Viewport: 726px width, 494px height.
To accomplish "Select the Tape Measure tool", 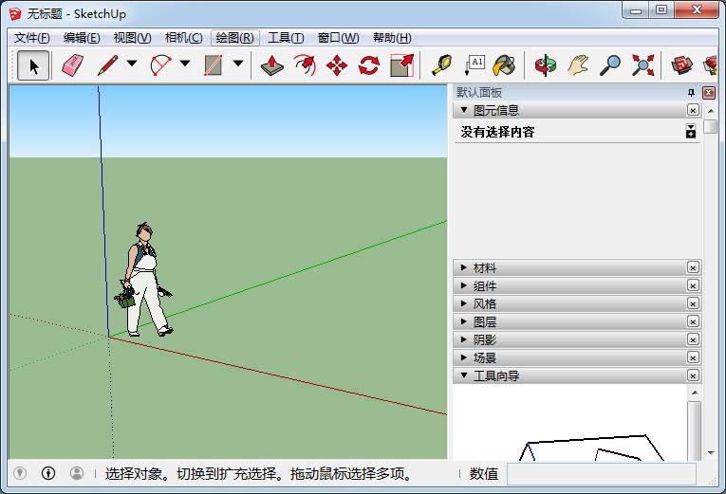I will click(441, 65).
